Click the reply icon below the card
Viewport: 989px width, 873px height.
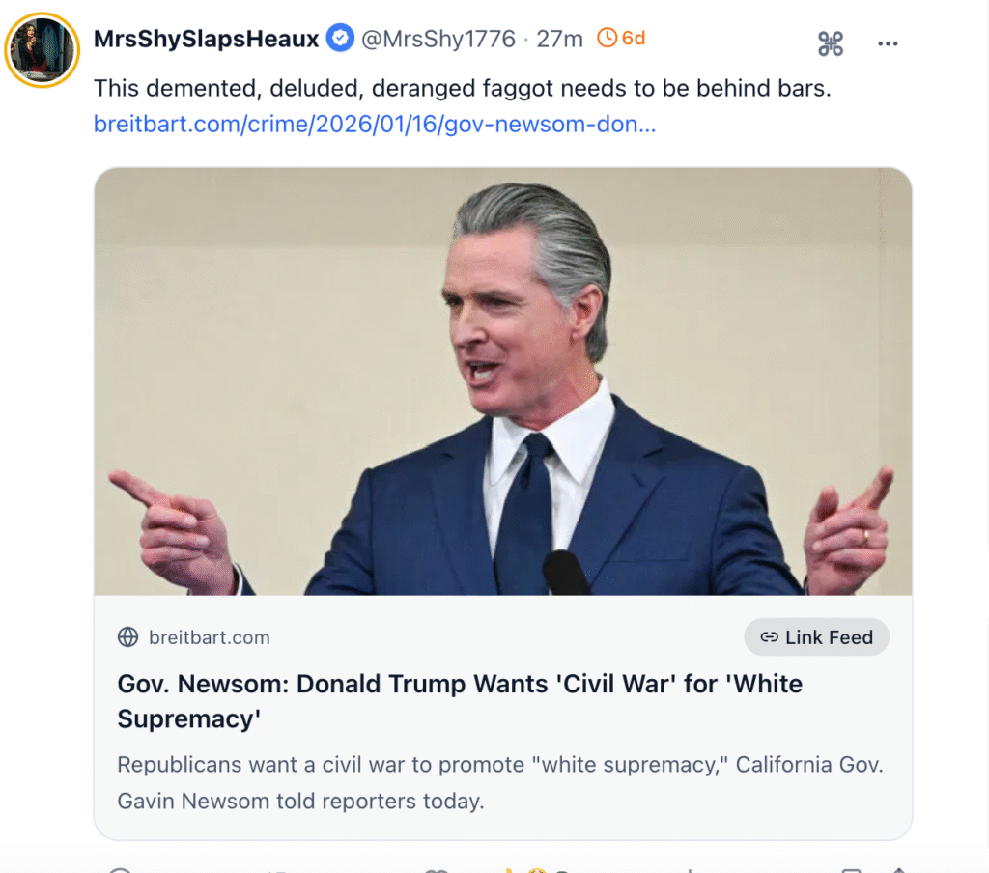click(120, 869)
